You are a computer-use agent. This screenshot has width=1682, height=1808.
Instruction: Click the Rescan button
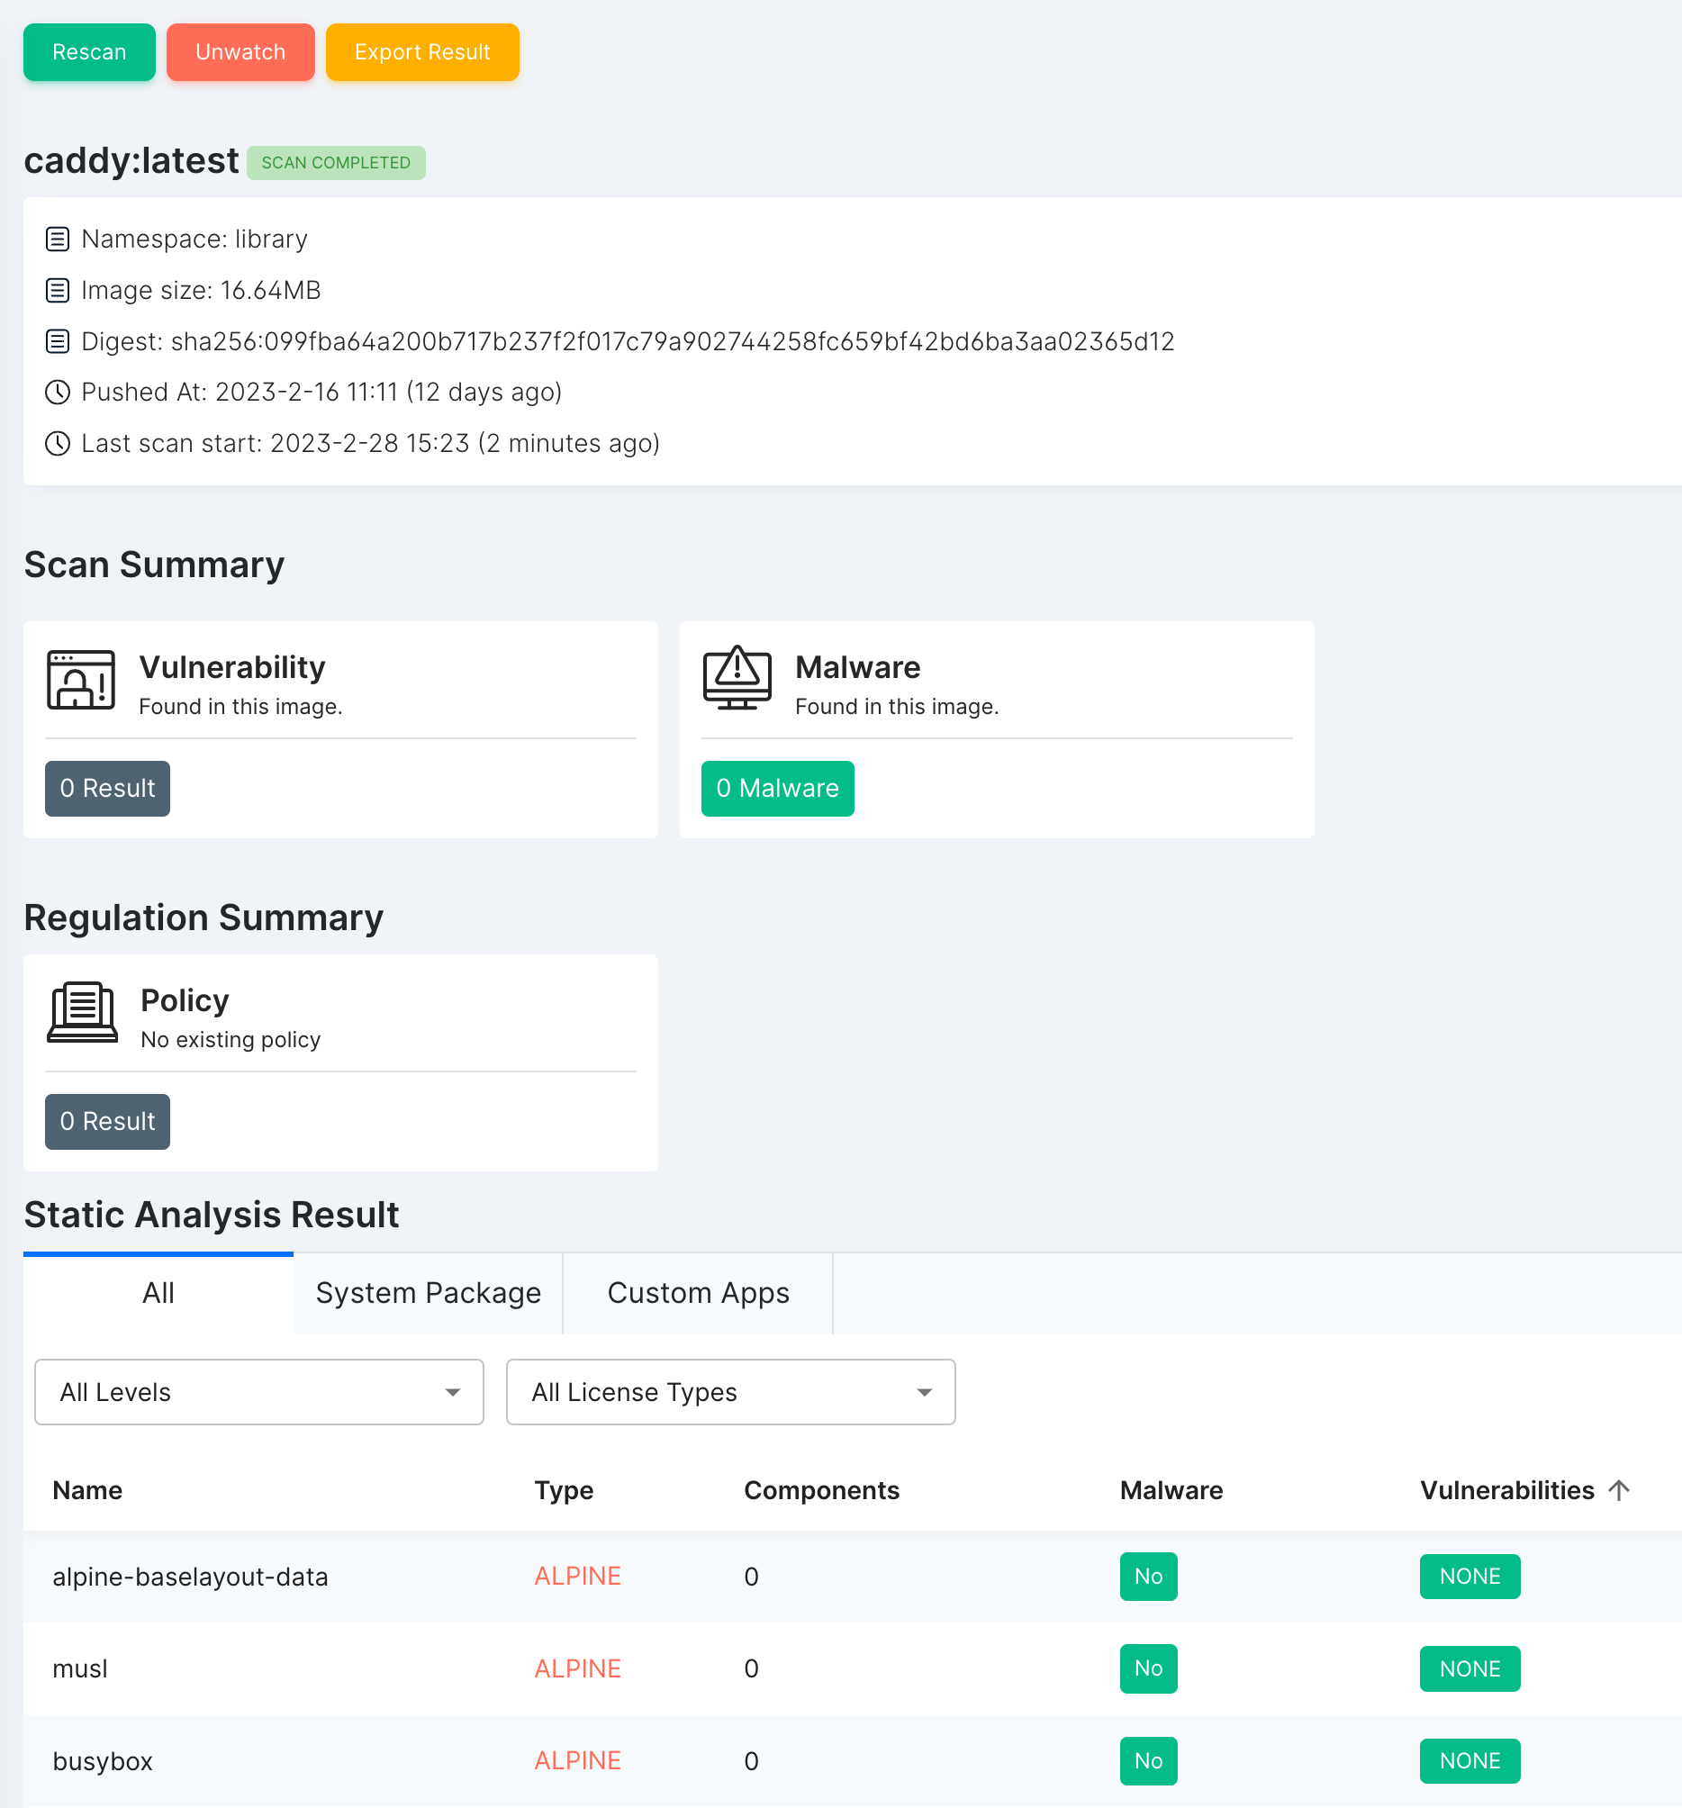click(89, 52)
